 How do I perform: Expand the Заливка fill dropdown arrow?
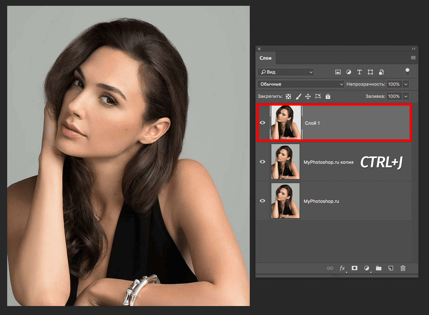[406, 96]
